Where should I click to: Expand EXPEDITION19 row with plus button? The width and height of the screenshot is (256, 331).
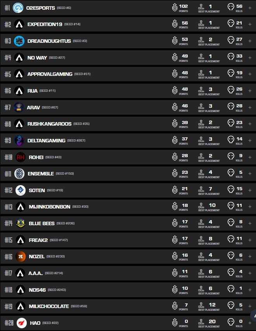[249, 25]
